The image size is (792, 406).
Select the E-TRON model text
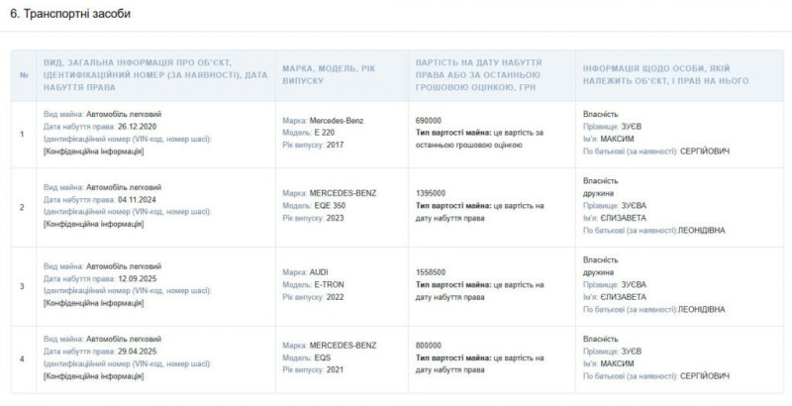[x=328, y=284]
